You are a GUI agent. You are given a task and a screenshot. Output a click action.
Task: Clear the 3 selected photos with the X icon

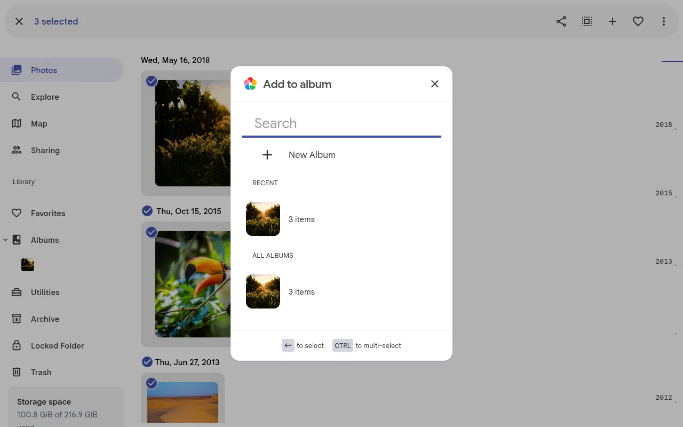19,21
